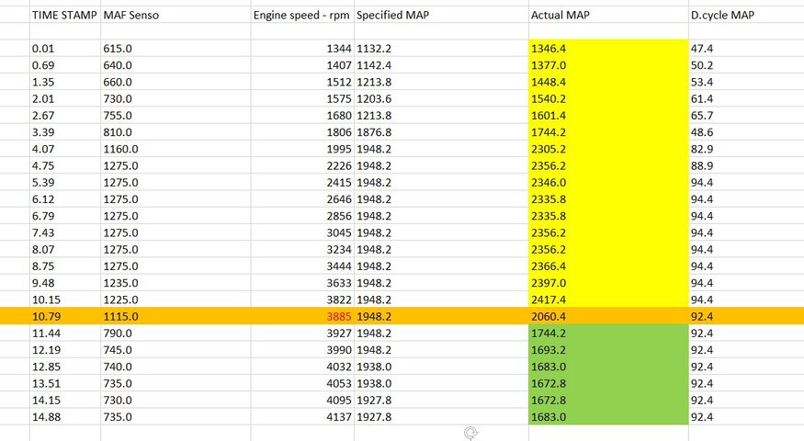Select engine speed cell 3234

coord(302,249)
